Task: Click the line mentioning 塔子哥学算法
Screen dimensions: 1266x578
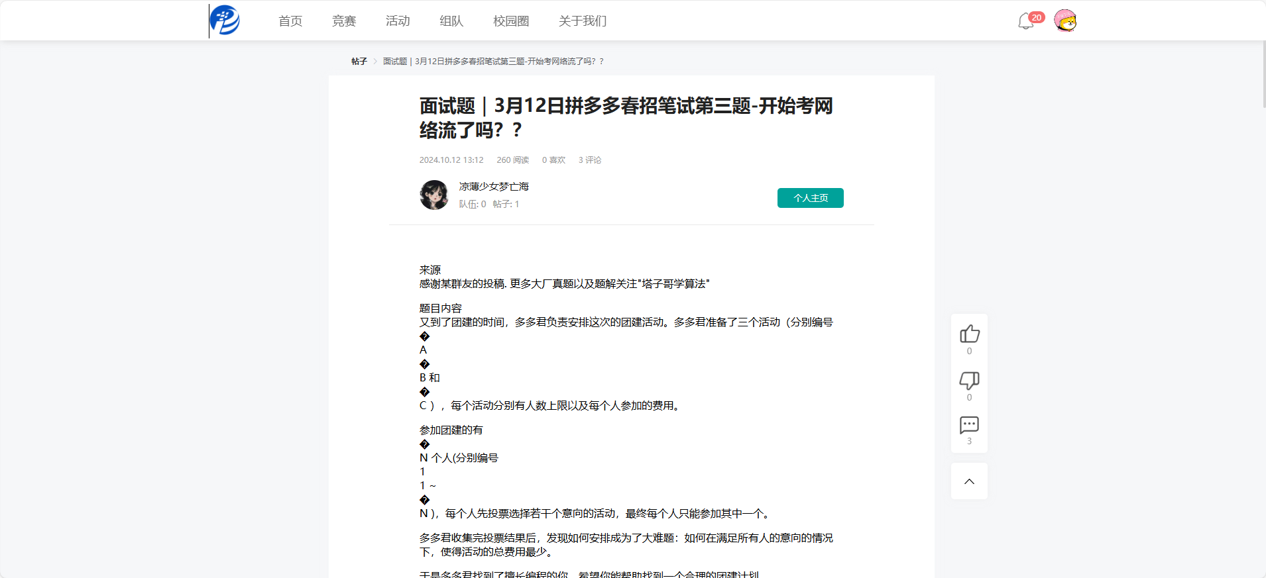Action: (x=564, y=284)
